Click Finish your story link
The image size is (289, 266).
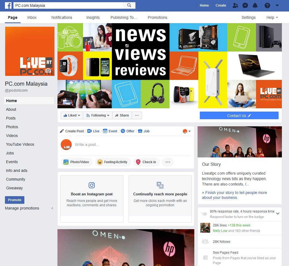pos(235,195)
